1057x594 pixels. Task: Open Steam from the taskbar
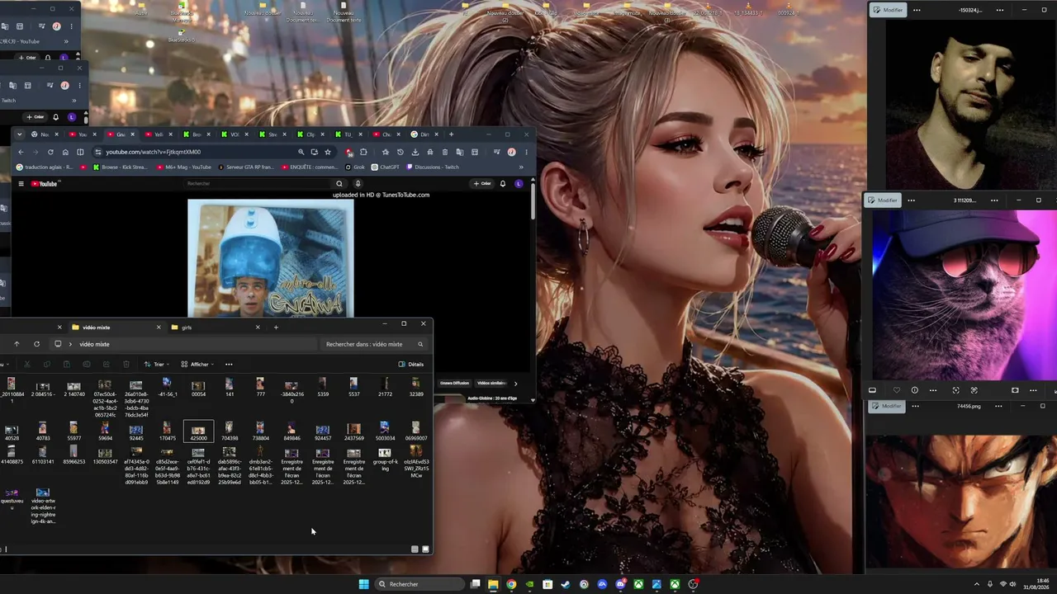tap(566, 584)
